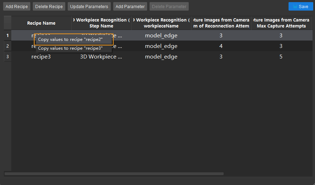
Task: Click the recipe3 name cell
Action: click(41, 57)
